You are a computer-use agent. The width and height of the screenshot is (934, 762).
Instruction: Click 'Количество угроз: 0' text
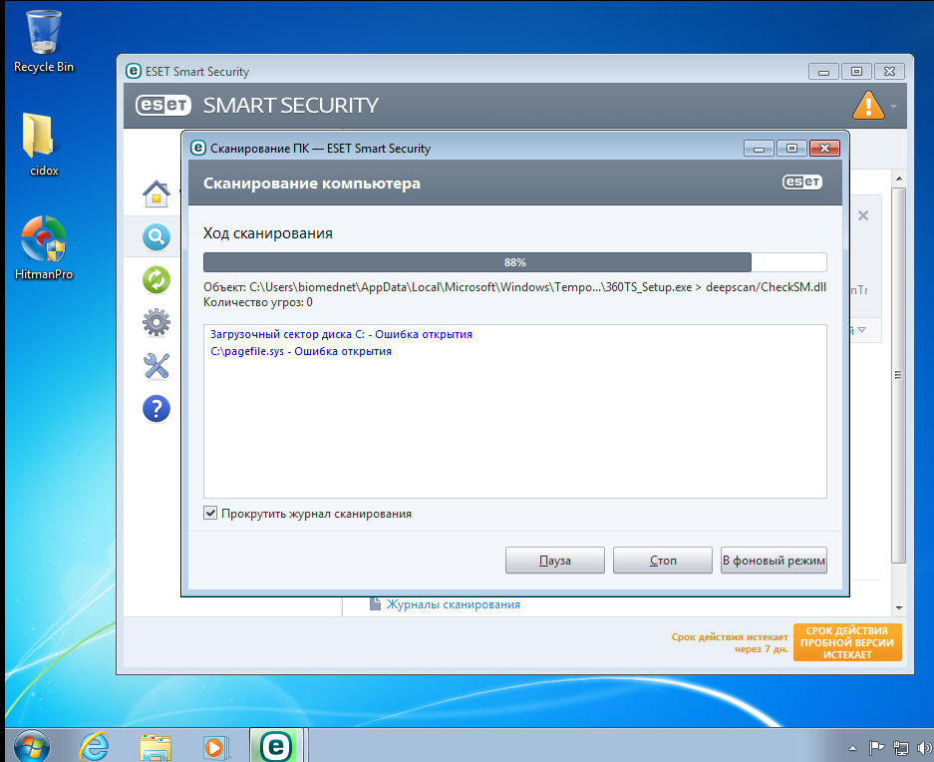point(258,302)
